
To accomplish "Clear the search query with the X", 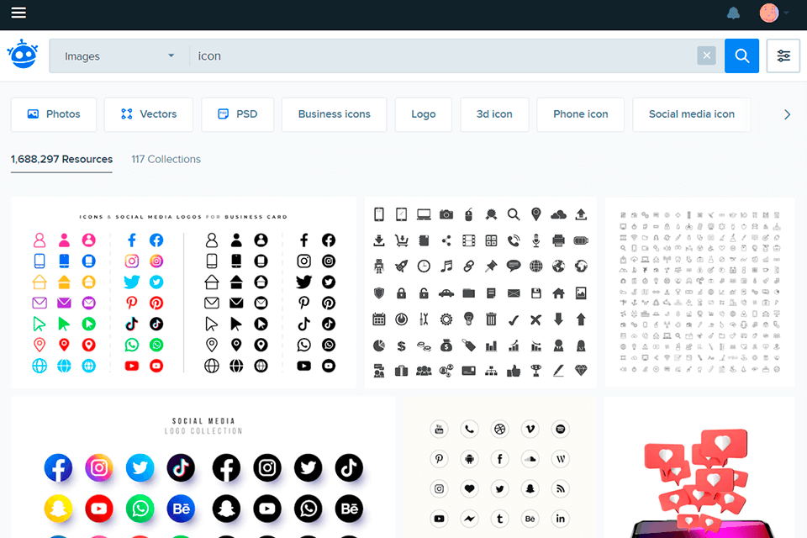I will point(706,55).
